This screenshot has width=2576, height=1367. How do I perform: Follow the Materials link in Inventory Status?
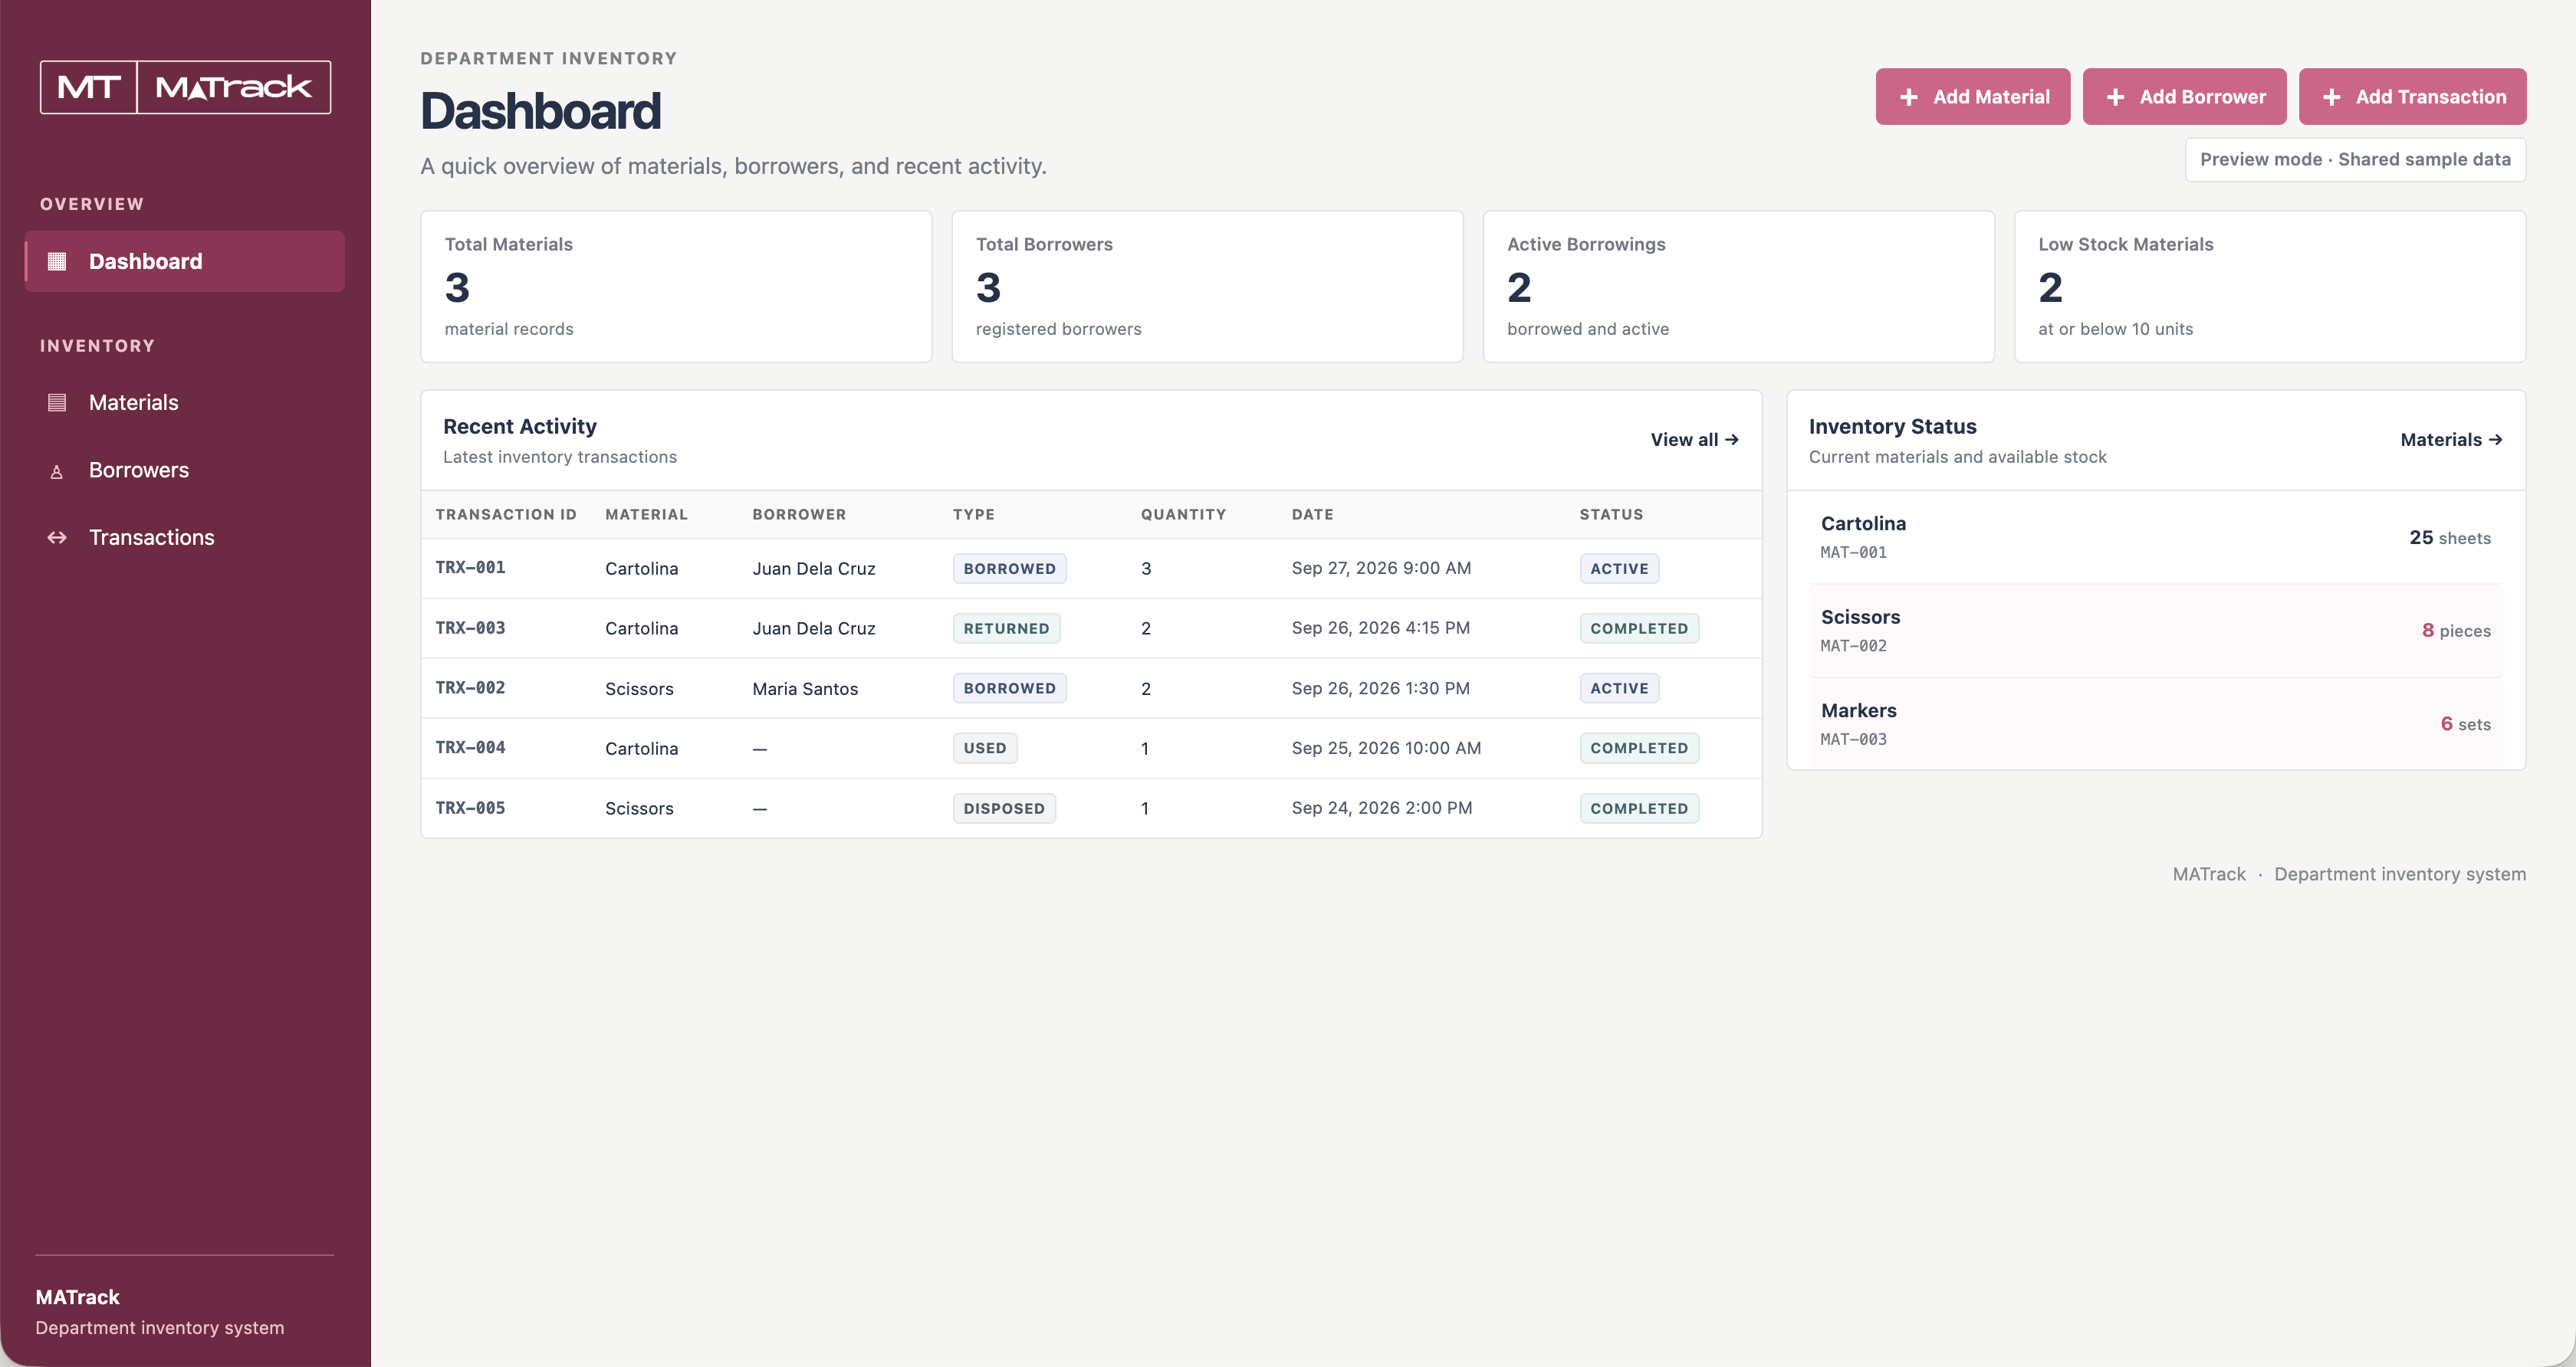pyautogui.click(x=2451, y=440)
